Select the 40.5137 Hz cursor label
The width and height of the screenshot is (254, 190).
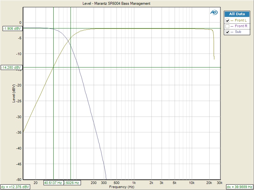point(53,183)
